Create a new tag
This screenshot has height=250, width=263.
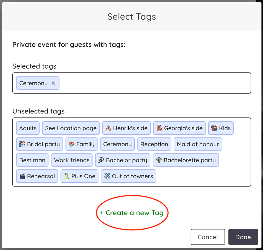point(132,213)
